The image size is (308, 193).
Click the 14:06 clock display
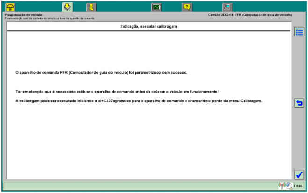click(x=298, y=186)
